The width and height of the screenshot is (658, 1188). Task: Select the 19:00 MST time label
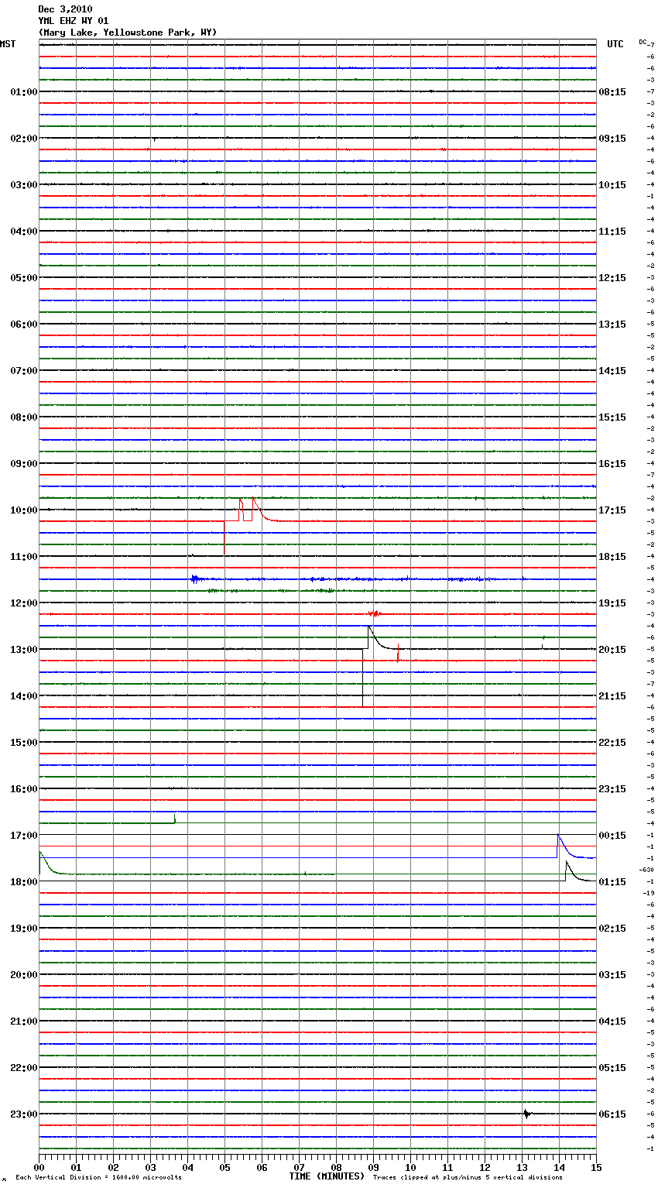(24, 928)
